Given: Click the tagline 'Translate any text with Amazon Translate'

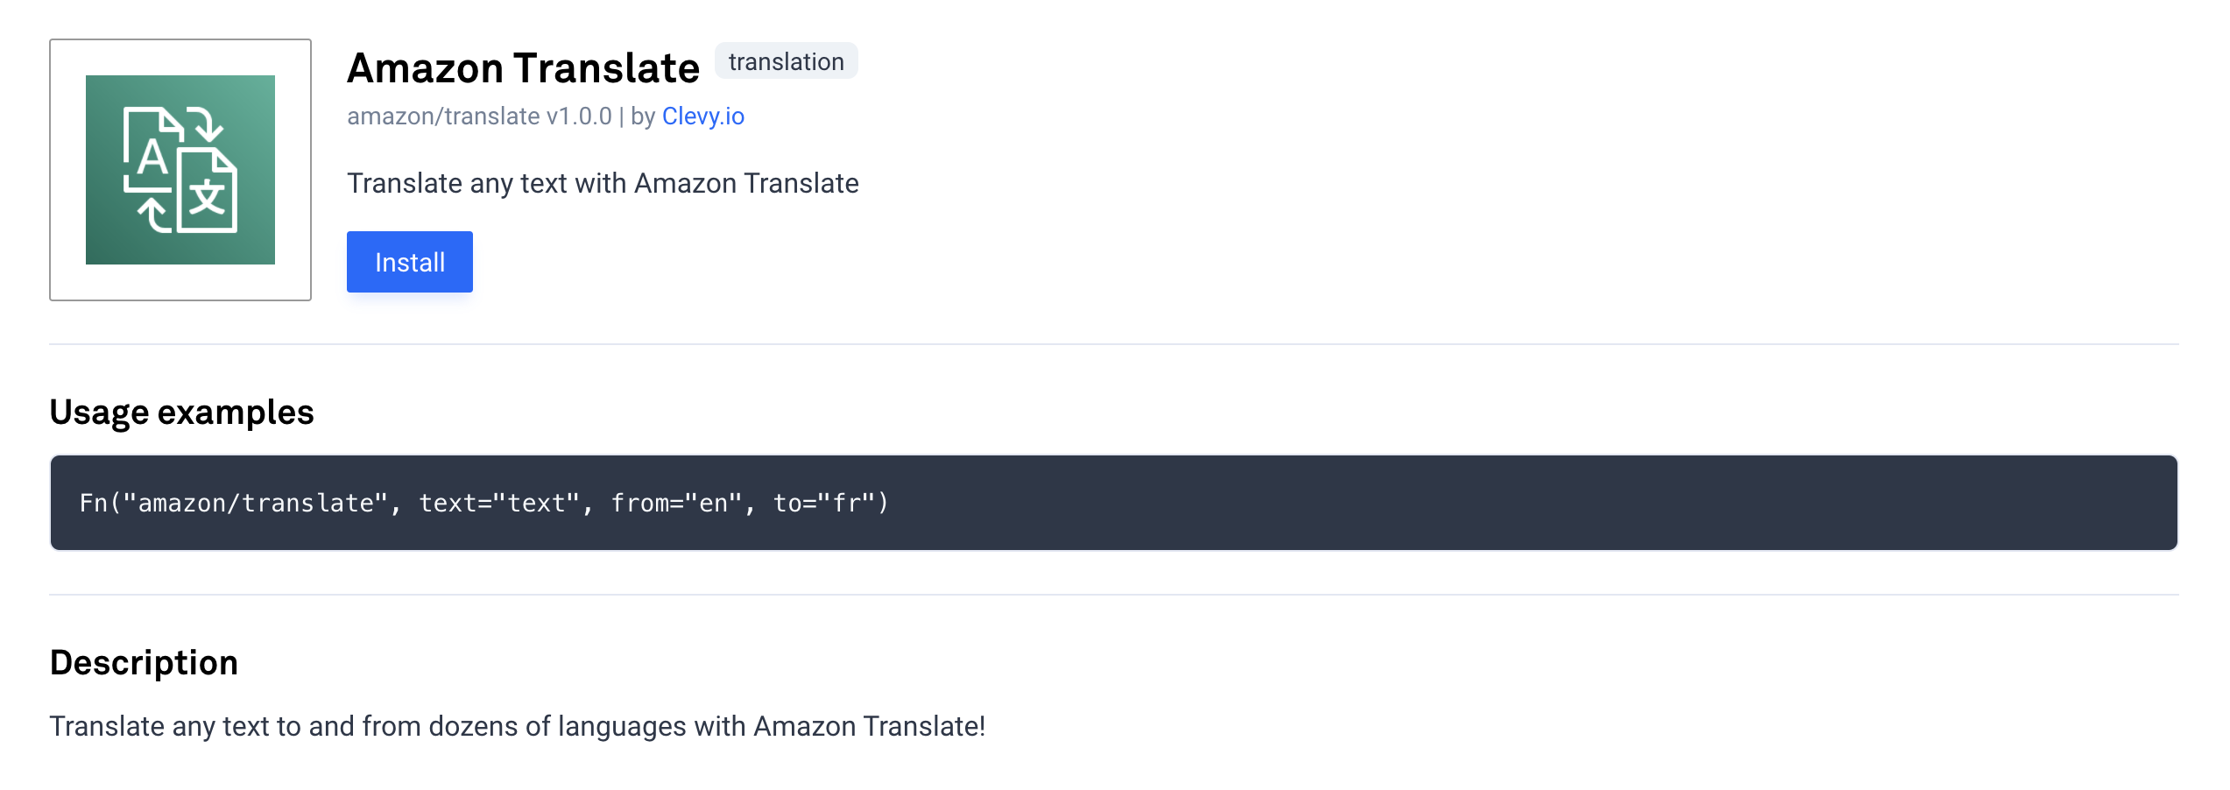Looking at the screenshot, I should point(603,183).
